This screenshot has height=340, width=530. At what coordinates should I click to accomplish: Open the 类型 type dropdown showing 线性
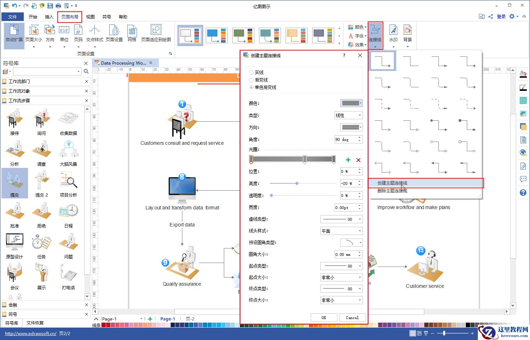click(x=349, y=115)
